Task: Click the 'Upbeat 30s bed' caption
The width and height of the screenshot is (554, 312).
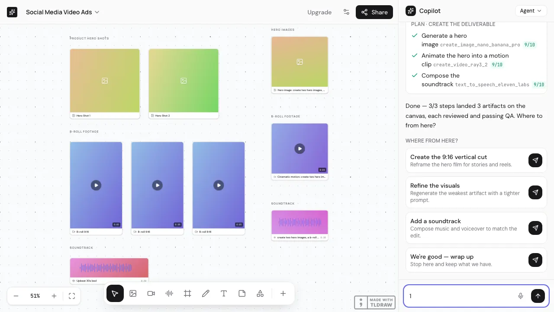Action: click(x=87, y=281)
